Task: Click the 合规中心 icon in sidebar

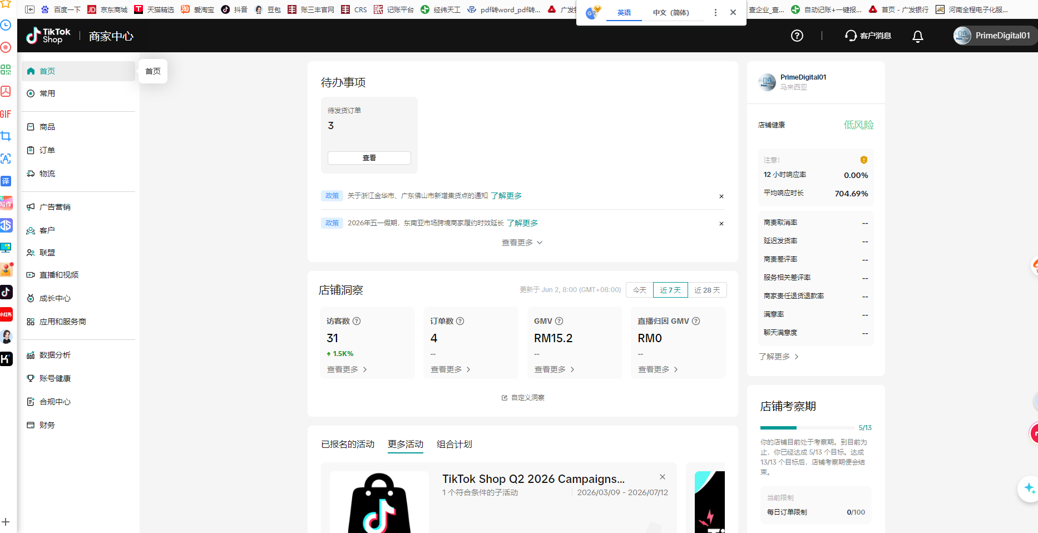Action: [x=31, y=402]
